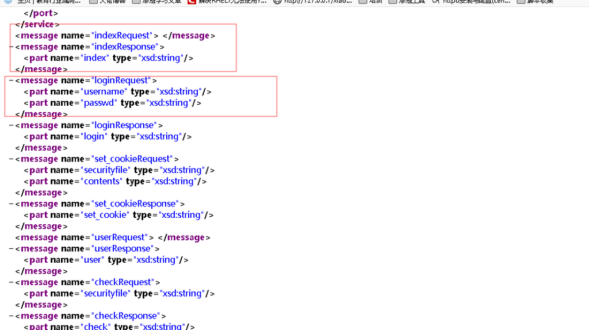
Task: Collapse the loginRequest message node
Action: point(12,80)
